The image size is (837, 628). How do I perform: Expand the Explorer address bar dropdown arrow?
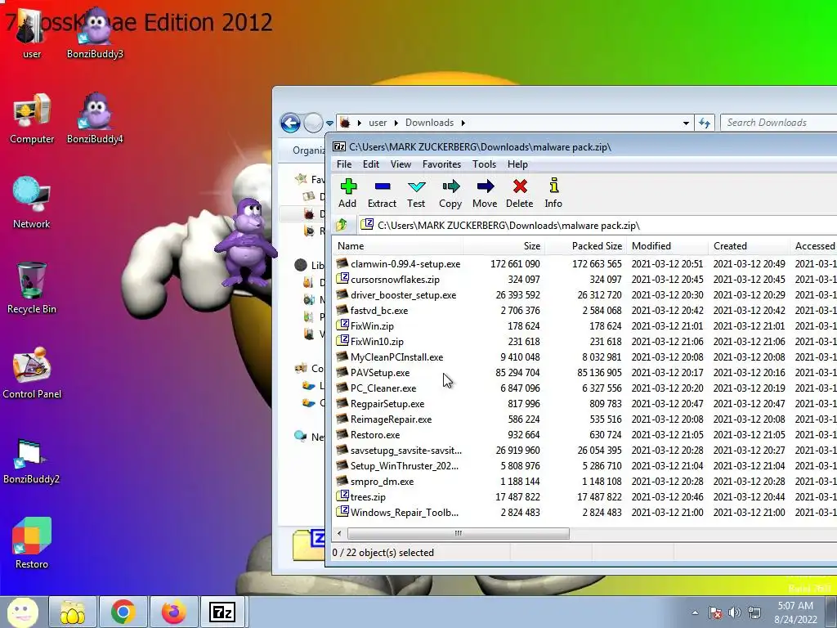686,123
